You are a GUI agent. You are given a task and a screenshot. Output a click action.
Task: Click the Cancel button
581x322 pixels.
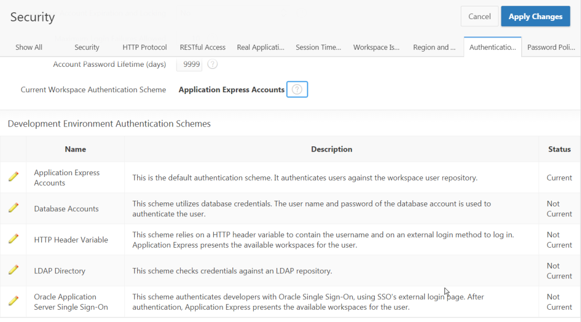[479, 16]
